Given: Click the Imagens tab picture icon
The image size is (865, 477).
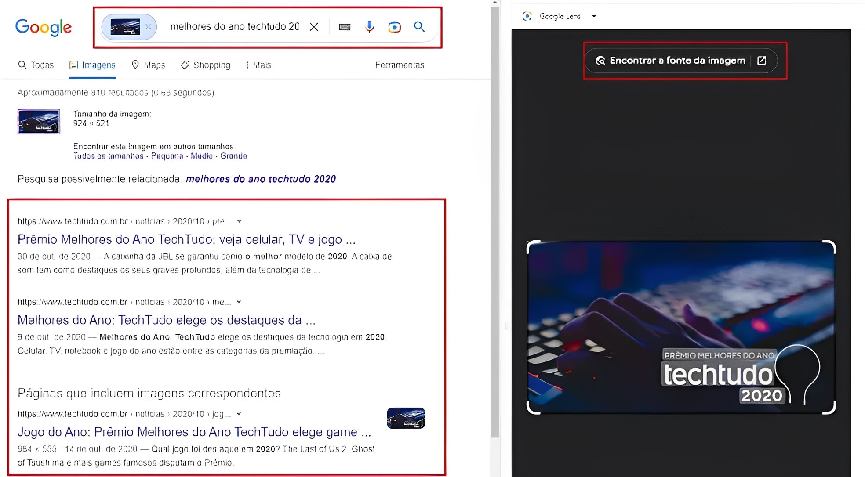Looking at the screenshot, I should [73, 65].
